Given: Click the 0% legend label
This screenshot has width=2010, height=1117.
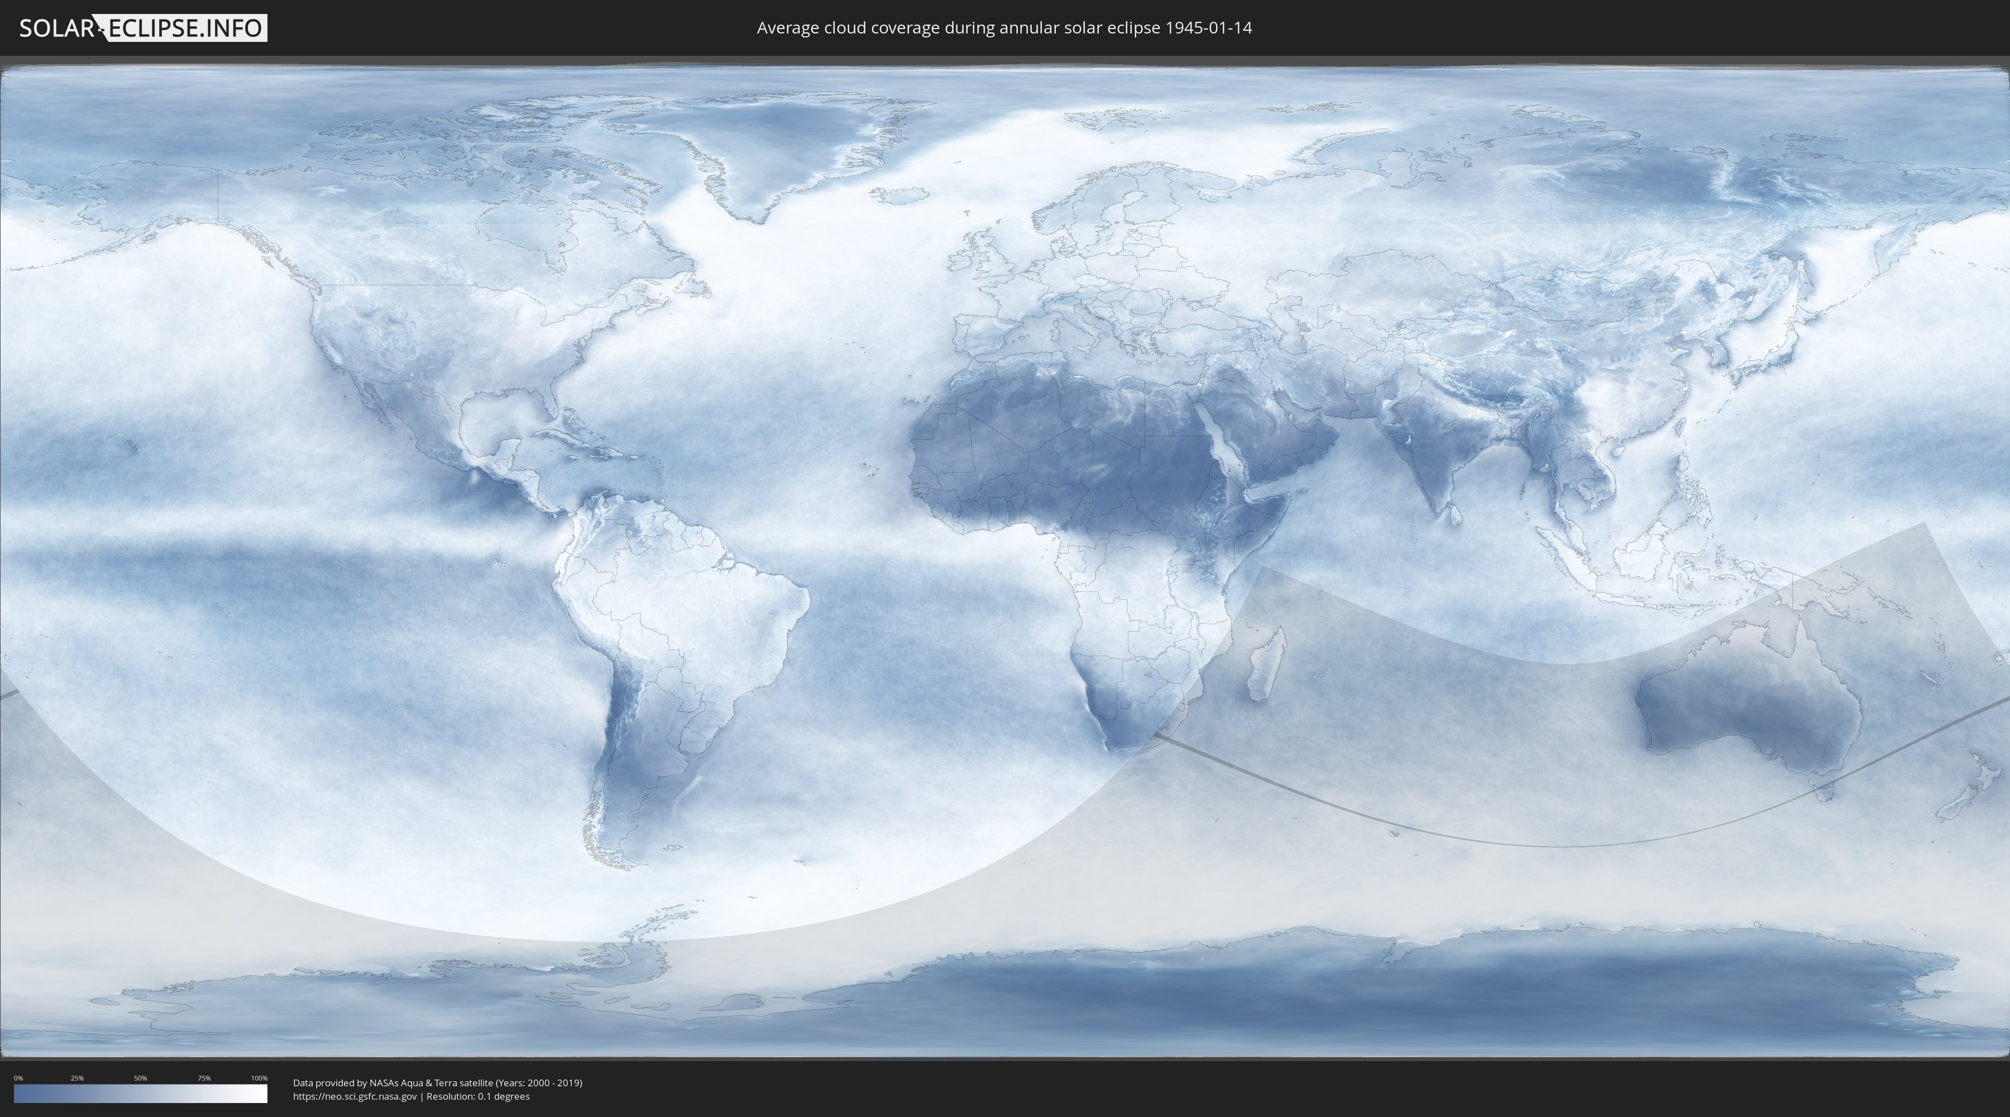Looking at the screenshot, I should pyautogui.click(x=18, y=1078).
